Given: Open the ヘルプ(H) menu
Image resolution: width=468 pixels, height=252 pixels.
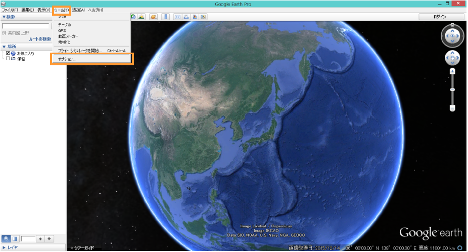Looking at the screenshot, I should 96,10.
